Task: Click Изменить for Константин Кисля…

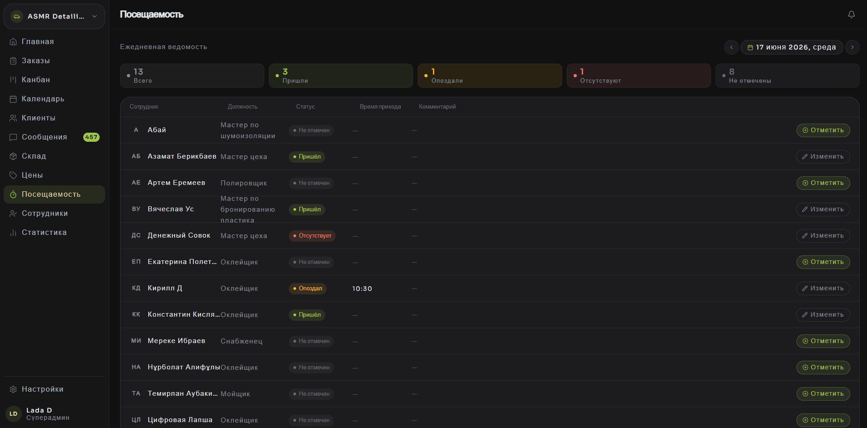Action: (823, 315)
